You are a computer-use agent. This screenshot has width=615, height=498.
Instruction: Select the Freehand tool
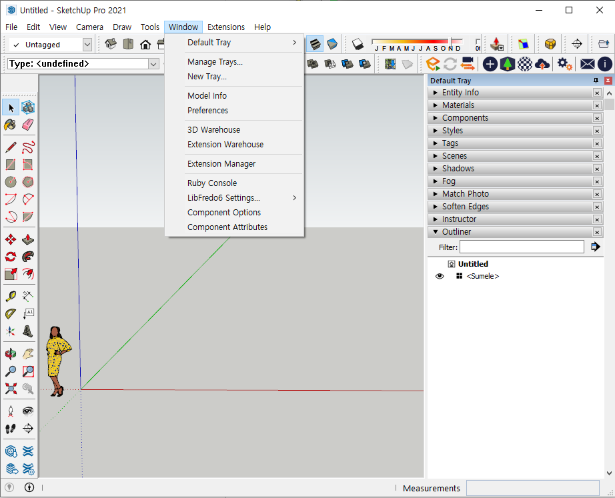tap(28, 147)
